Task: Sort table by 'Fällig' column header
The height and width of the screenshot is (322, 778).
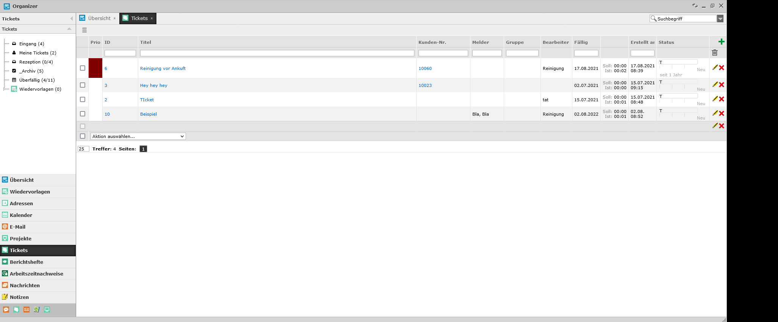Action: coord(581,42)
